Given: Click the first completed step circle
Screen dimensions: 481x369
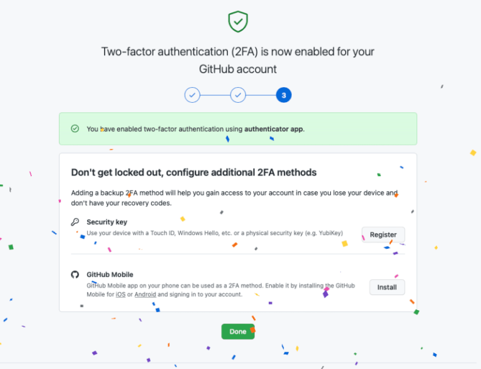Looking at the screenshot, I should coord(192,95).
